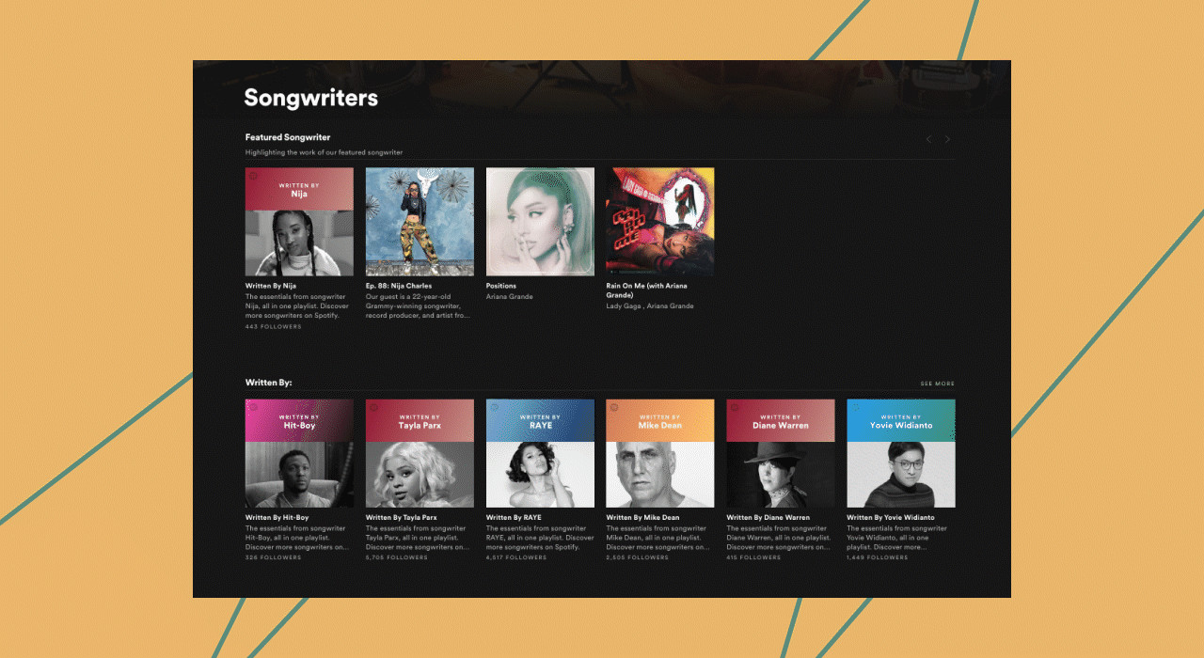Click the next carousel arrow in Featured Songwriter
The image size is (1204, 658).
(947, 139)
